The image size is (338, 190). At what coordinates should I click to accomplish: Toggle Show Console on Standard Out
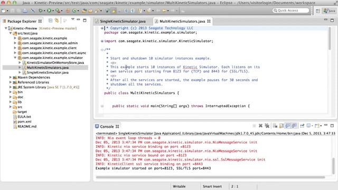(287, 126)
